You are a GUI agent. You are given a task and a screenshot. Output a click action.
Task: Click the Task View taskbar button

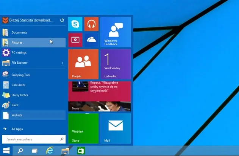tap(34, 151)
